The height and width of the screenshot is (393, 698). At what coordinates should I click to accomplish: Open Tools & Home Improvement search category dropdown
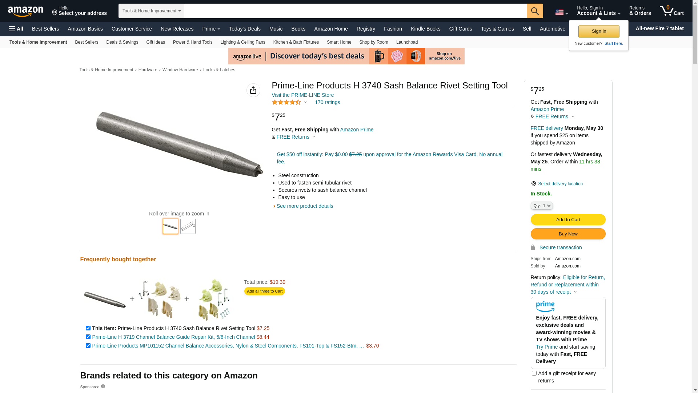click(x=151, y=11)
